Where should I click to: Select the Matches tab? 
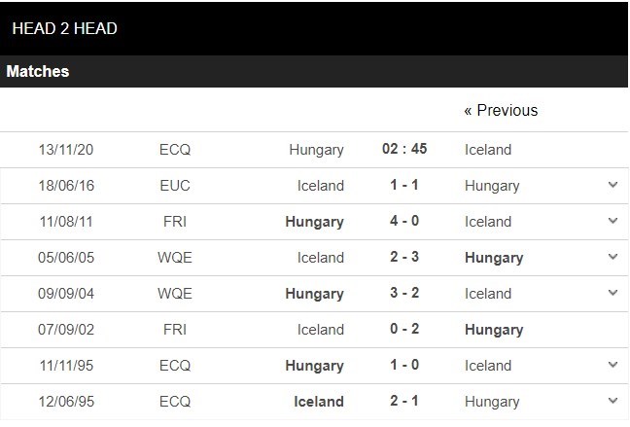click(39, 71)
